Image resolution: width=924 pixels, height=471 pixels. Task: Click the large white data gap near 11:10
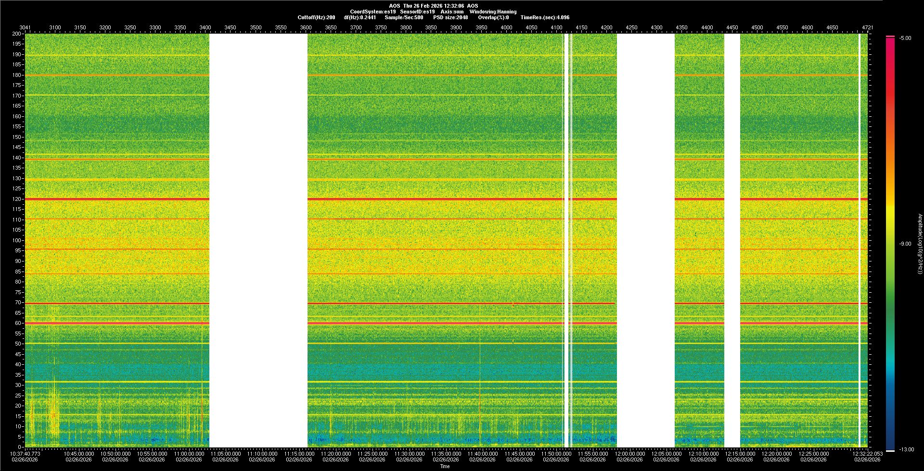258,240
